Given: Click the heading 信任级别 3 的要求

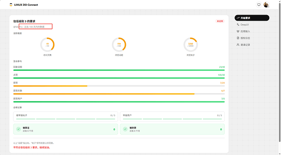Looking at the screenshot, I should 24,21.
